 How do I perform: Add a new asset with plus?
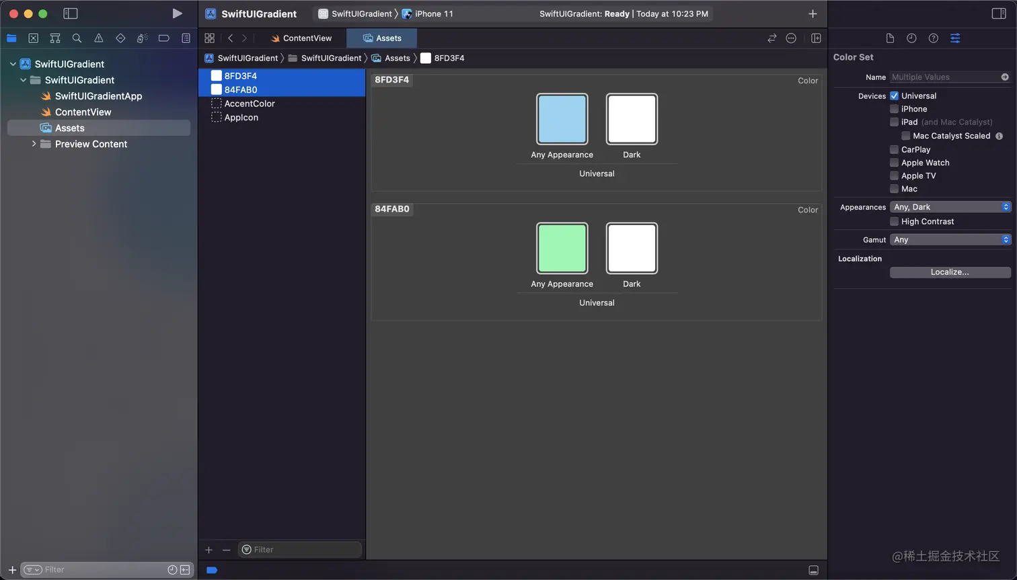pyautogui.click(x=209, y=550)
